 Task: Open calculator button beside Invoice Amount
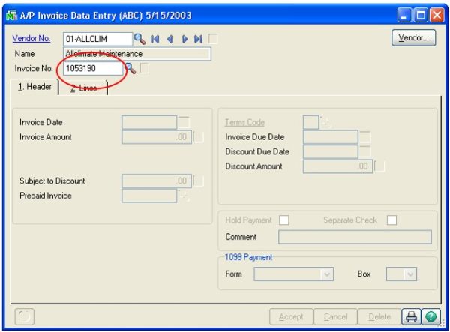(x=198, y=137)
